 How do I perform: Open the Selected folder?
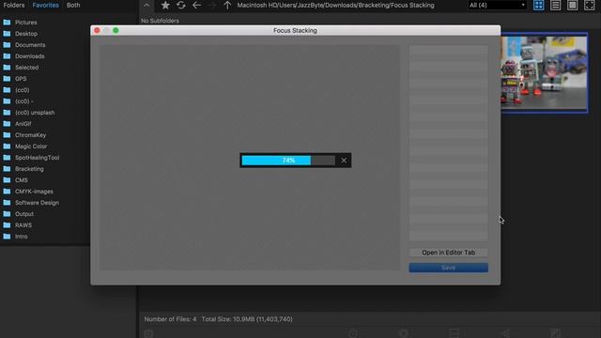click(27, 68)
